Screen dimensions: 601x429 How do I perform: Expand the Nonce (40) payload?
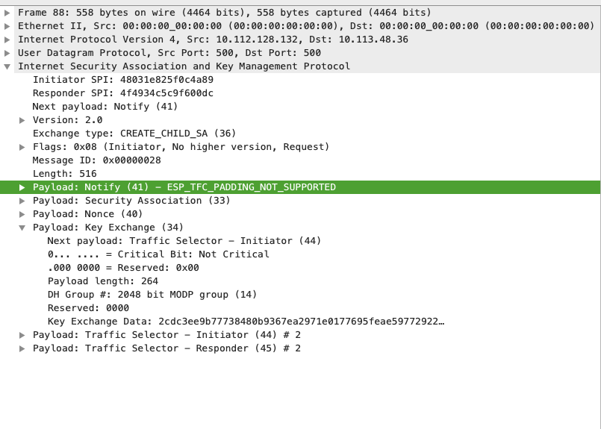click(22, 214)
